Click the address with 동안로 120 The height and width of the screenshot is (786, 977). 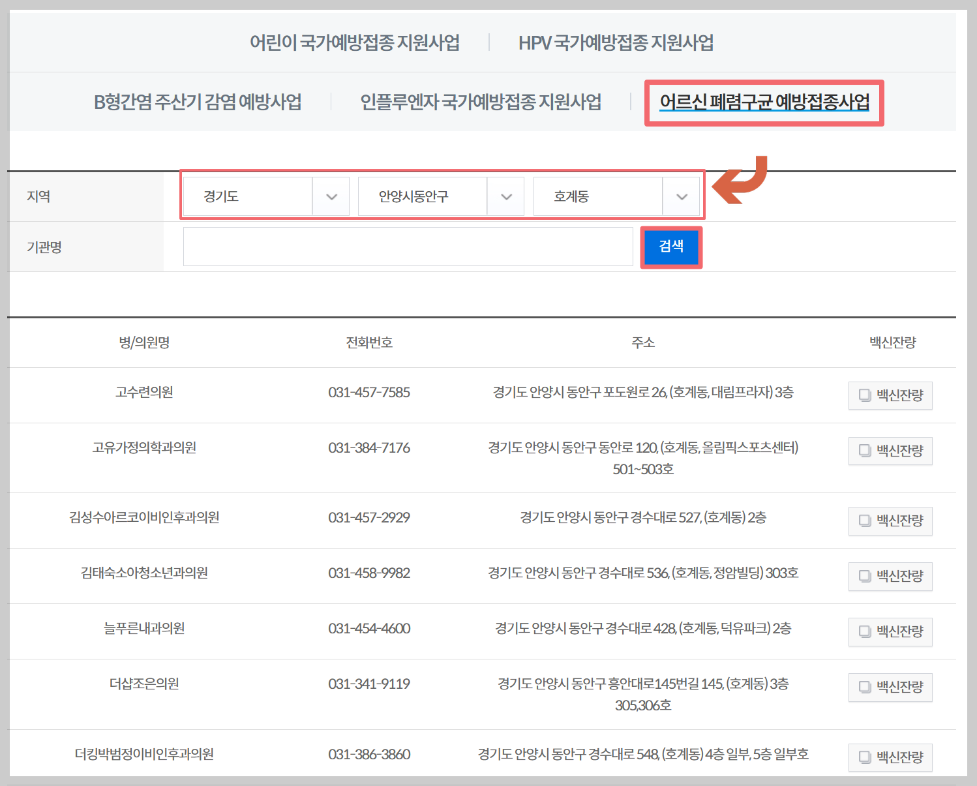coord(643,458)
